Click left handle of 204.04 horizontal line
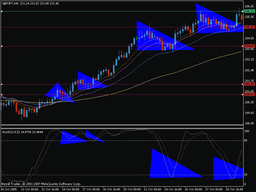This screenshot has height=192, width=256. 2,46
